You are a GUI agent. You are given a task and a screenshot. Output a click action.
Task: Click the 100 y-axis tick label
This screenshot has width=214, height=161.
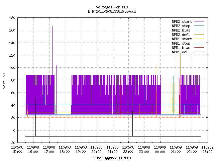12,68
